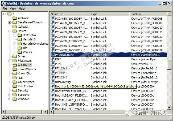The height and width of the screenshot is (121, 173).
Task: Click the tree pane scroll right arrow
Action: (x=45, y=112)
